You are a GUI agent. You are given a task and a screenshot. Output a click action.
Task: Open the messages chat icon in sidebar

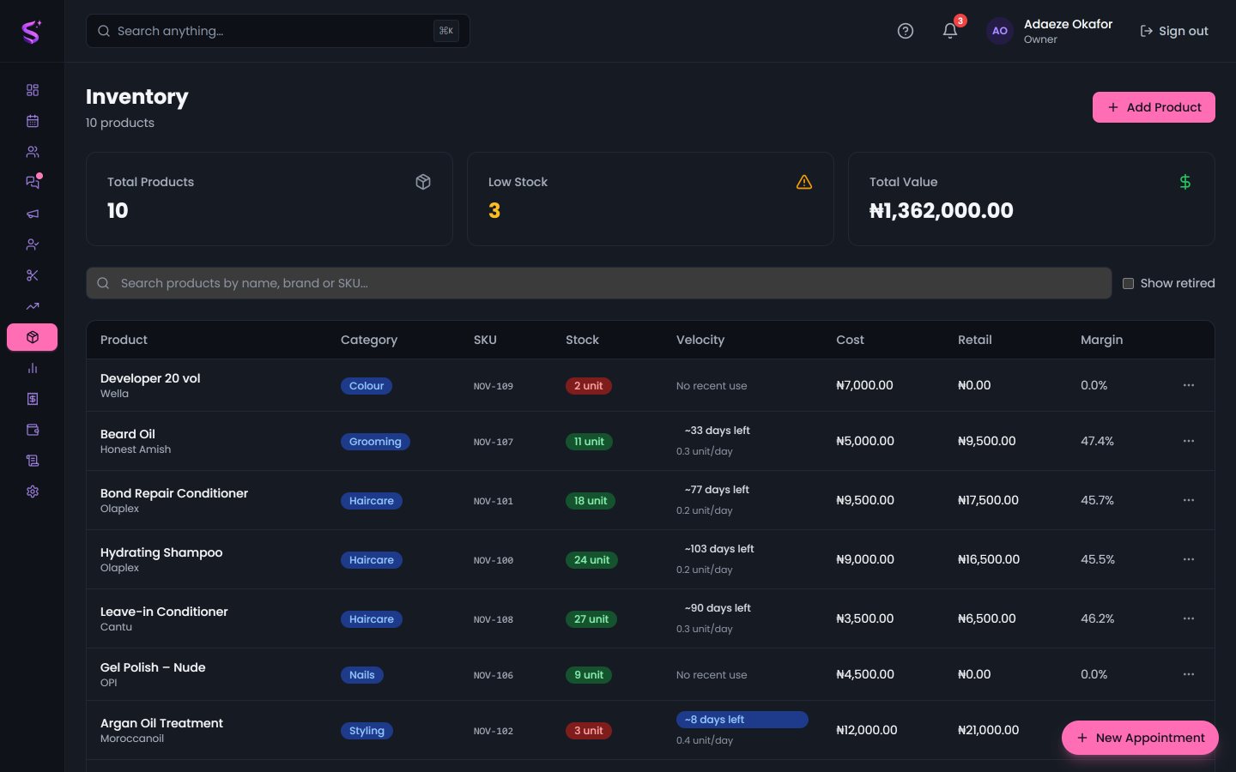click(x=33, y=183)
